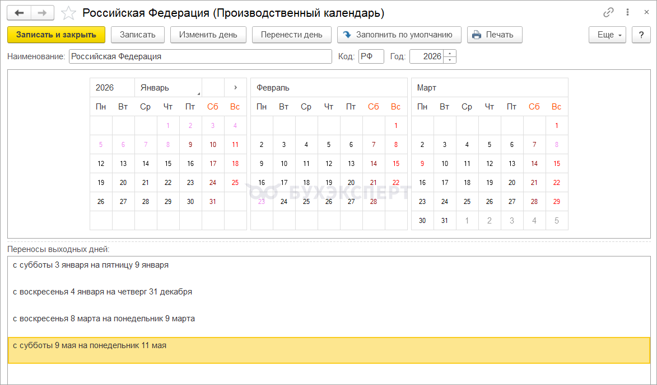Click the Записать button
The image size is (657, 385).
click(x=137, y=35)
